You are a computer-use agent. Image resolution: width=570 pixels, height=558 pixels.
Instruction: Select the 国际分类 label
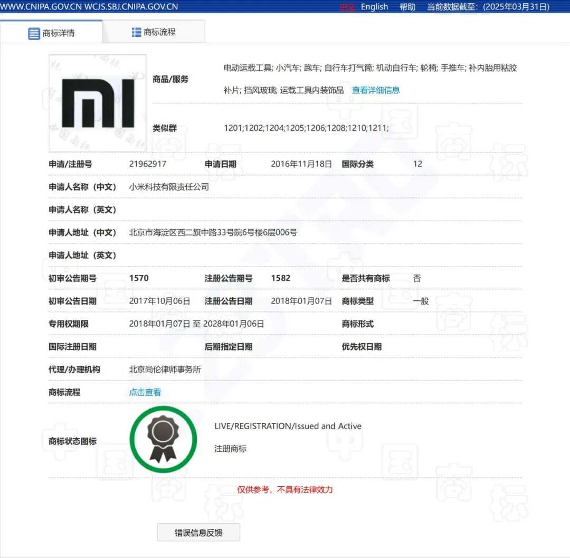coord(358,164)
